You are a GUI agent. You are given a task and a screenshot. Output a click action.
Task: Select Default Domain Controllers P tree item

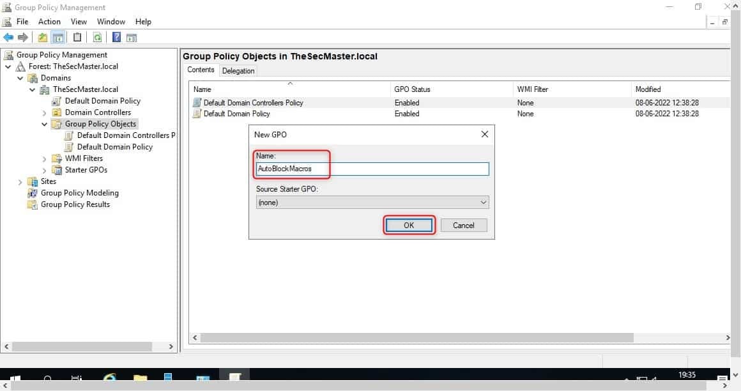tap(126, 135)
